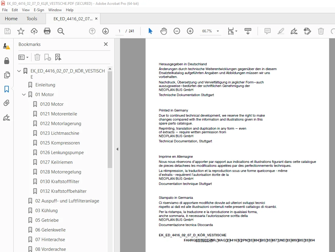Open sidebar signatures pen panel
Image resolution: width=335 pixels, height=252 pixels.
click(x=6, y=118)
